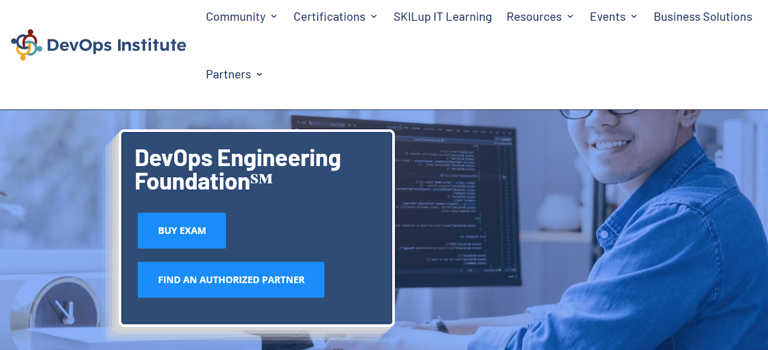Go to Business Solutions

703,17
